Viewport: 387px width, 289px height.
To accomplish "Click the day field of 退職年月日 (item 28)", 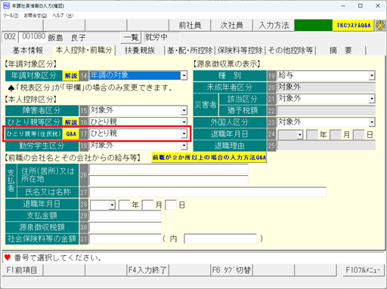I will tap(171, 205).
